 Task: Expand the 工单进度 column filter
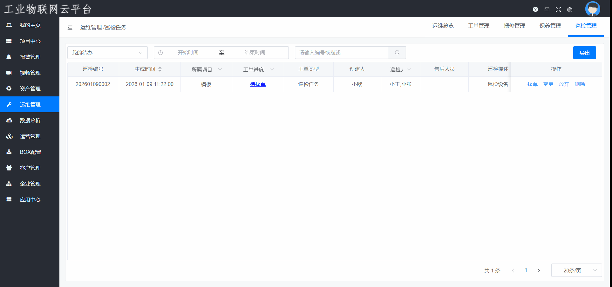pos(272,69)
